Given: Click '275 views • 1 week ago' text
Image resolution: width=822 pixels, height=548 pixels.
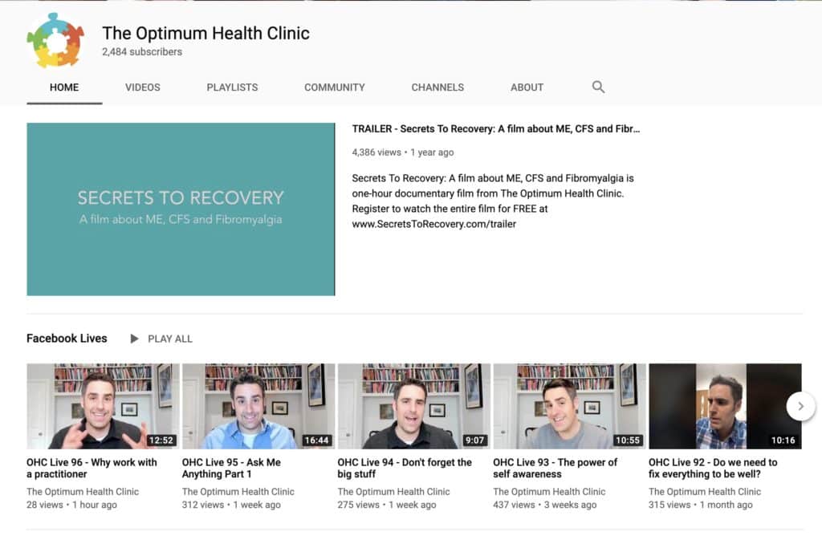Looking at the screenshot, I should 387,505.
